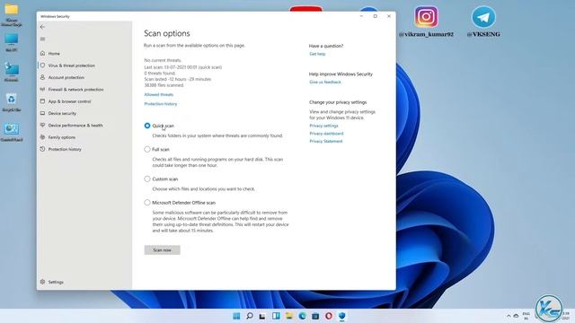Launch Opera browser from the taskbar

click(x=329, y=316)
